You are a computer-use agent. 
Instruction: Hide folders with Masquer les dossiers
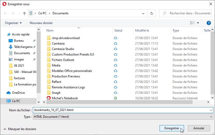click(20, 129)
